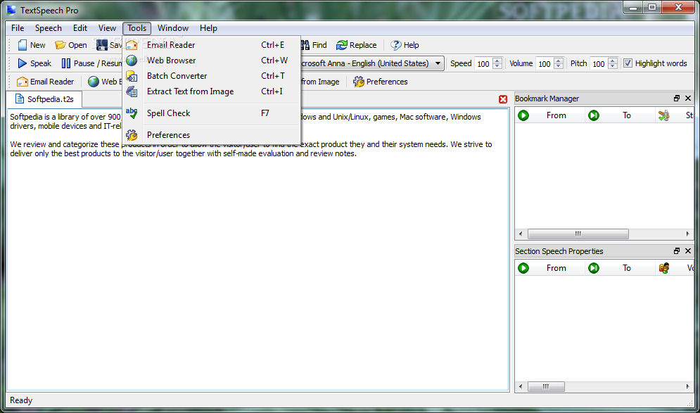Click Email Reader icon in Tools menu
Viewport: 700px width, 413px height.
pyautogui.click(x=132, y=44)
